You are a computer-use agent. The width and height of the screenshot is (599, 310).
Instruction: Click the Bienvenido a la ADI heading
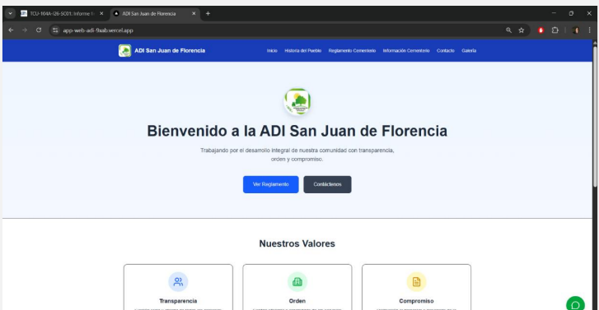297,131
